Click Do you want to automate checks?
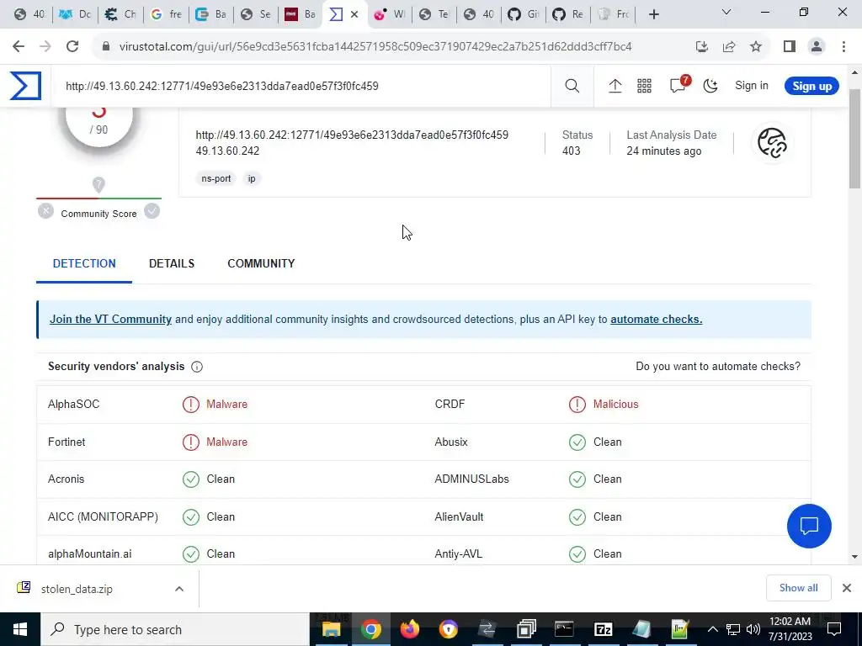 click(x=718, y=367)
